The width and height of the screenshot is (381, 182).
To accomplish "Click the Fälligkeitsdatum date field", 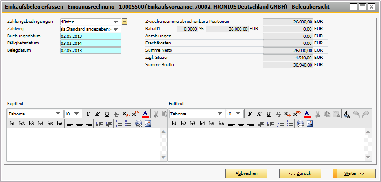I will click(90, 44).
